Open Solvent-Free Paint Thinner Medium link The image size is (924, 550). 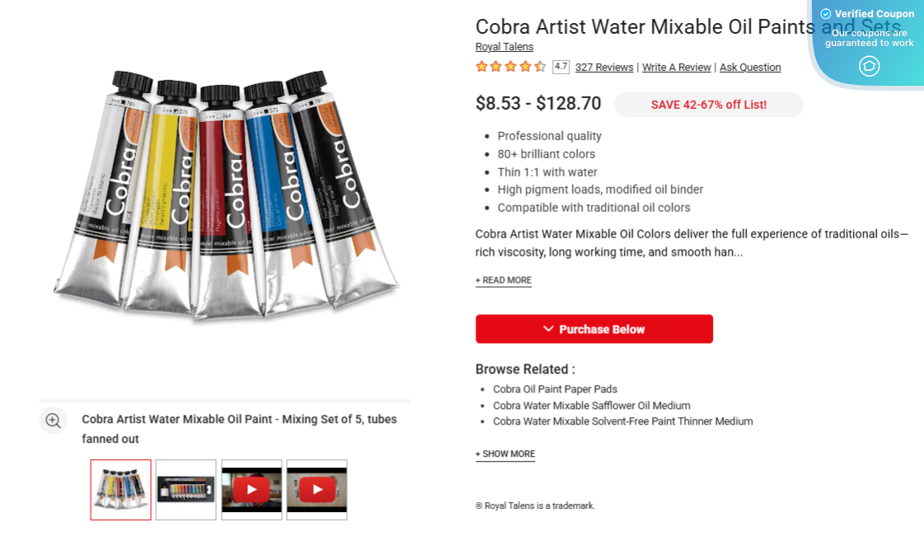point(623,421)
